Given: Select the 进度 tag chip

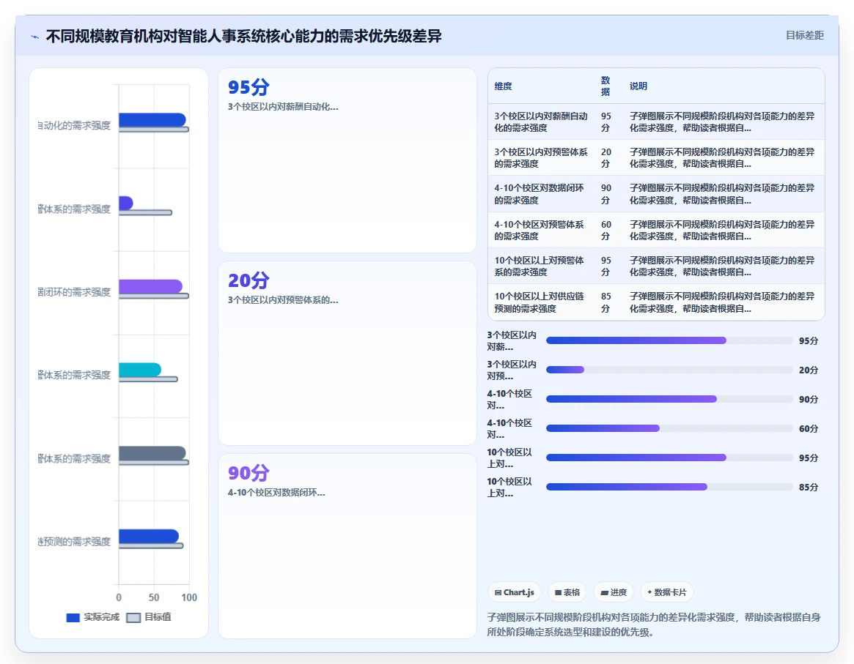Looking at the screenshot, I should 614,592.
